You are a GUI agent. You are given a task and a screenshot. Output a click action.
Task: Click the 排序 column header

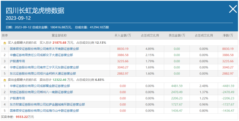pos(5,35)
